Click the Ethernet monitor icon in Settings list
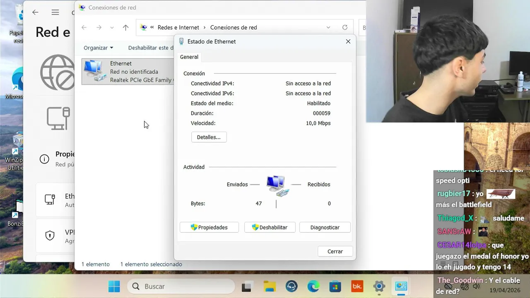The width and height of the screenshot is (530, 298). [50, 199]
